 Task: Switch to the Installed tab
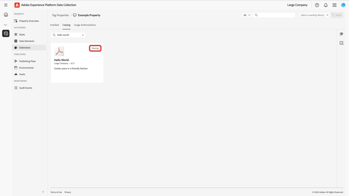tap(54, 25)
